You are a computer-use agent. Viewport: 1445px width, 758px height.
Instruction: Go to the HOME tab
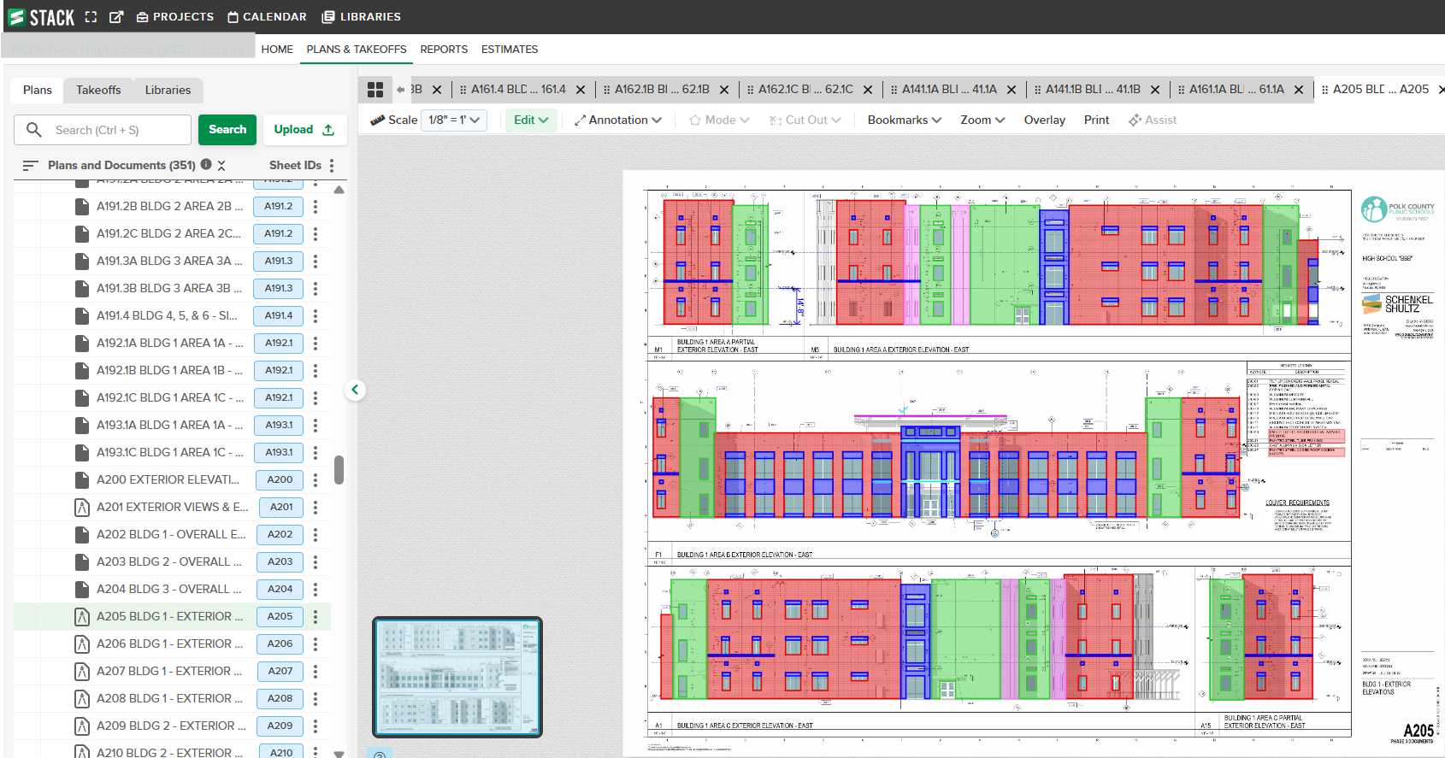tap(277, 50)
